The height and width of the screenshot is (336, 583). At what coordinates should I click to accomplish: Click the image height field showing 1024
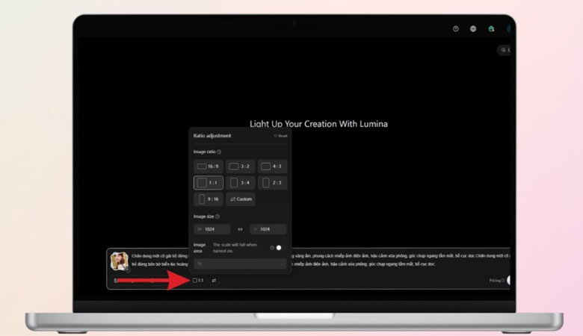pyautogui.click(x=268, y=229)
